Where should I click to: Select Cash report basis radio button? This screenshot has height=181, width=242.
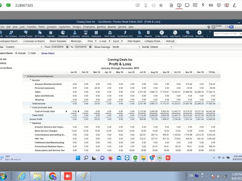coord(29,53)
